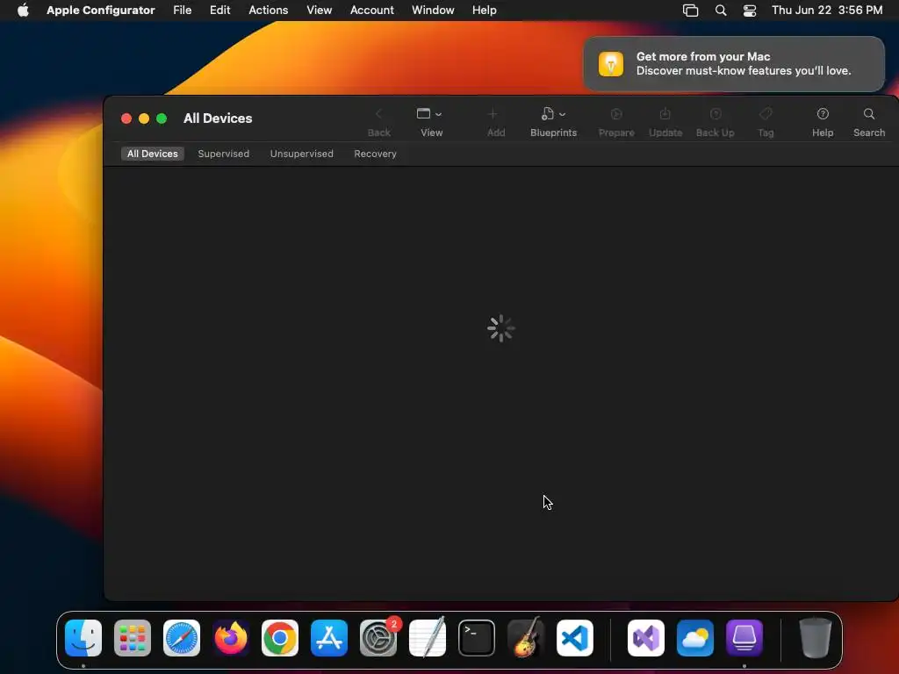Open the File menu
The image size is (899, 674).
click(183, 10)
